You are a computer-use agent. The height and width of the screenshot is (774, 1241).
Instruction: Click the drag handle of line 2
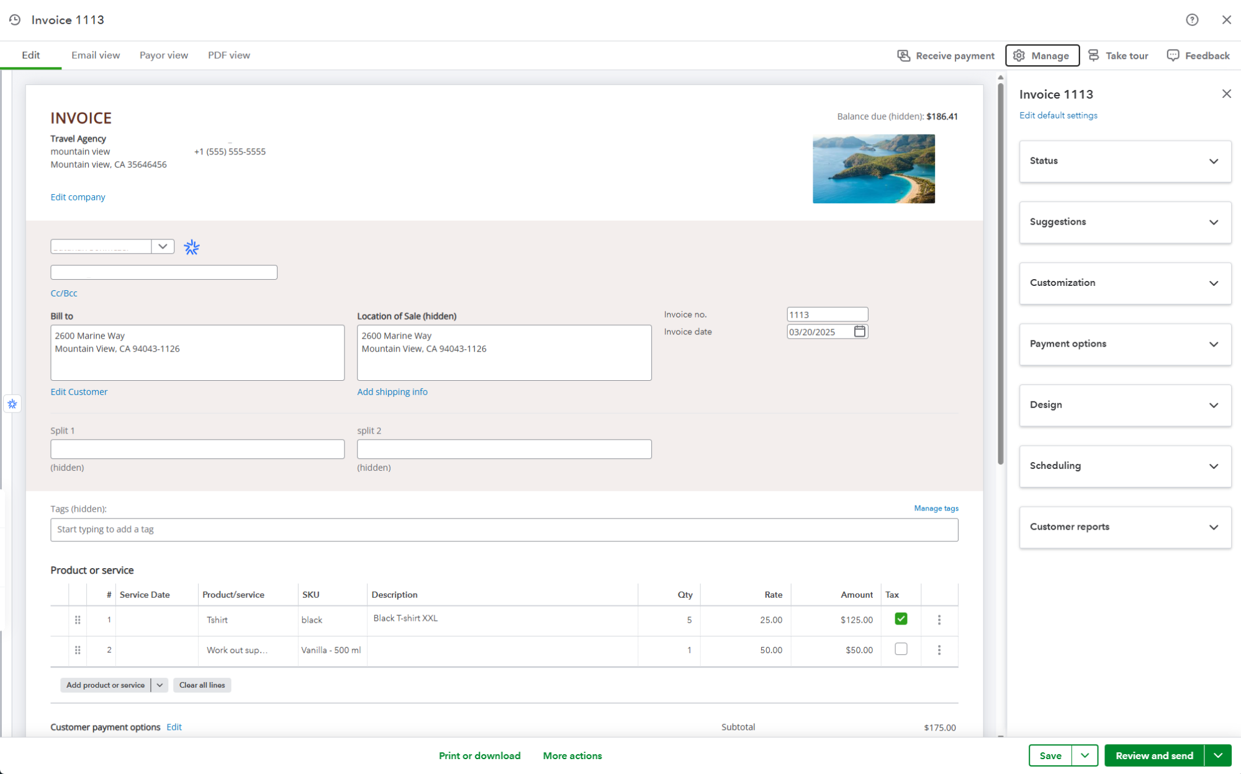[x=78, y=650]
